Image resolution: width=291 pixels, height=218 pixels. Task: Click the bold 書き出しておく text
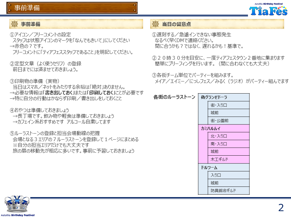point(59,93)
